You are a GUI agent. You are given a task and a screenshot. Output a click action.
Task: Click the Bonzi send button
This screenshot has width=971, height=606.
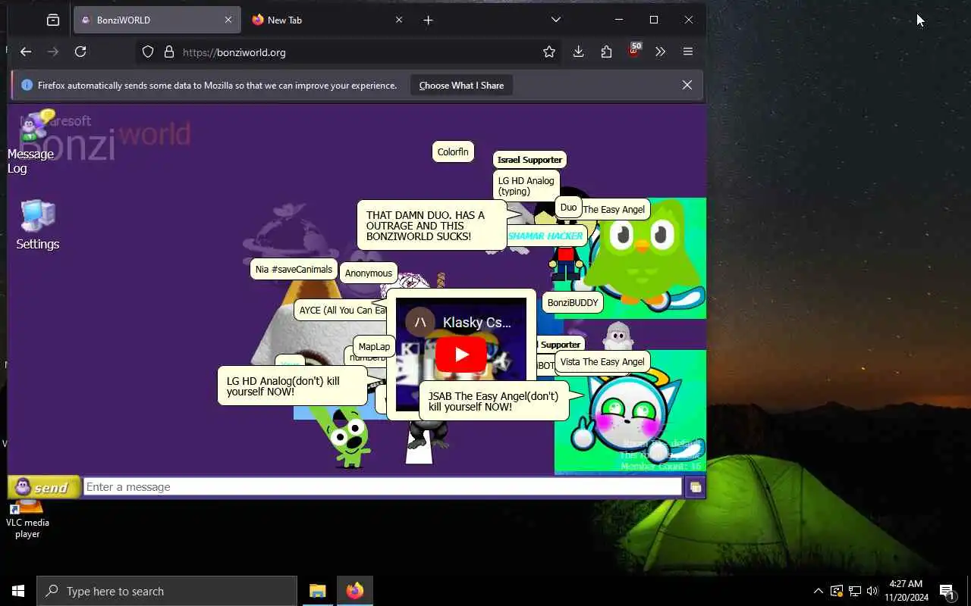[44, 487]
